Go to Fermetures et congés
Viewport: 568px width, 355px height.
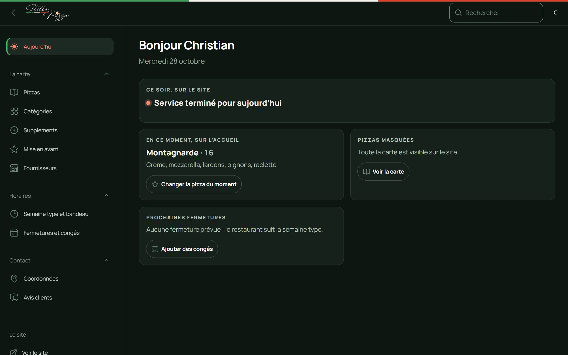click(60, 233)
